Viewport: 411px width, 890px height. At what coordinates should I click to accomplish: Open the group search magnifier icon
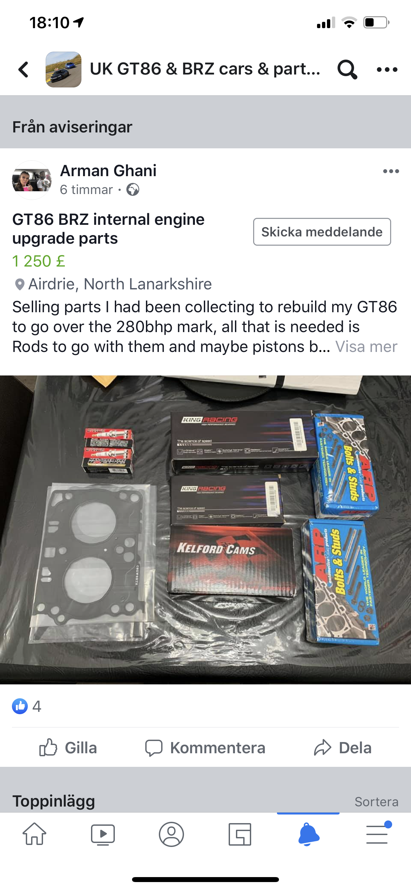347,70
